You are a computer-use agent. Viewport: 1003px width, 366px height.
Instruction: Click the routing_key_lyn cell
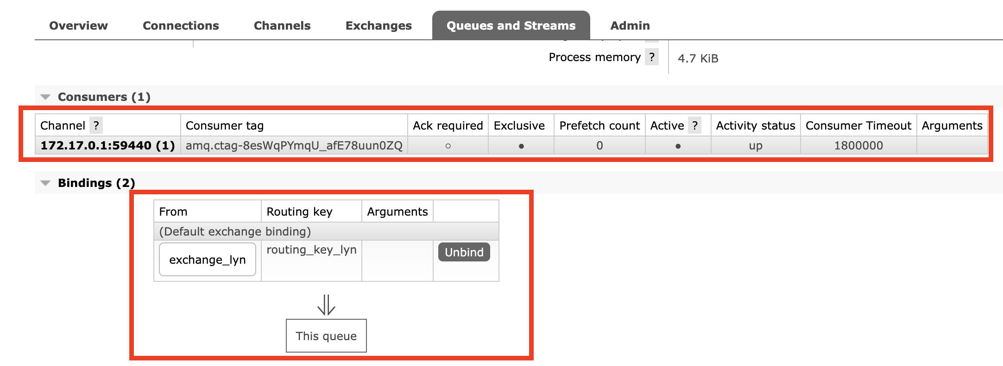point(311,261)
